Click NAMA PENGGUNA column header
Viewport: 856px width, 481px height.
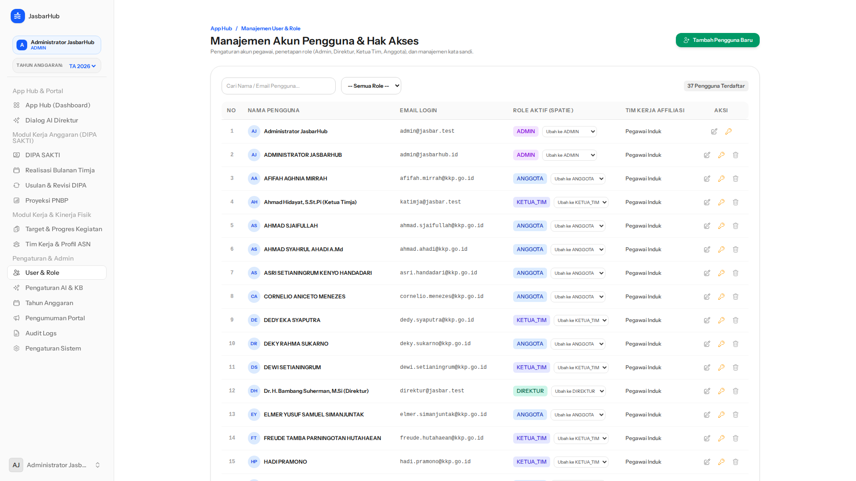273,110
